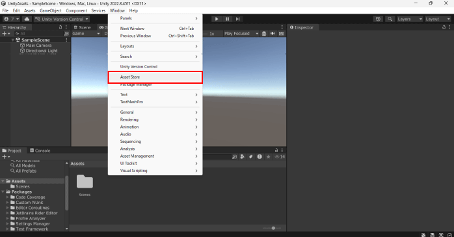Open the Layers dropdown
454x237 pixels.
(x=409, y=19)
